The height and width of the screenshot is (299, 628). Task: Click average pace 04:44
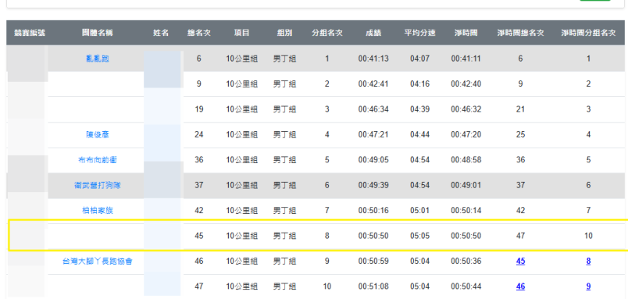419,134
